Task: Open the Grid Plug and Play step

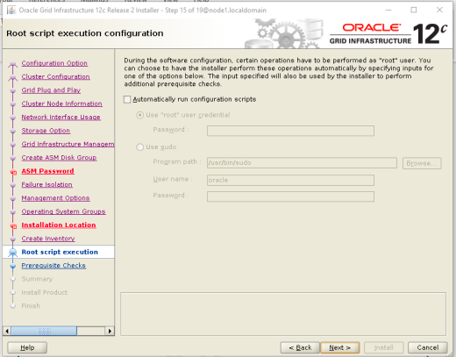Action: pyautogui.click(x=51, y=90)
